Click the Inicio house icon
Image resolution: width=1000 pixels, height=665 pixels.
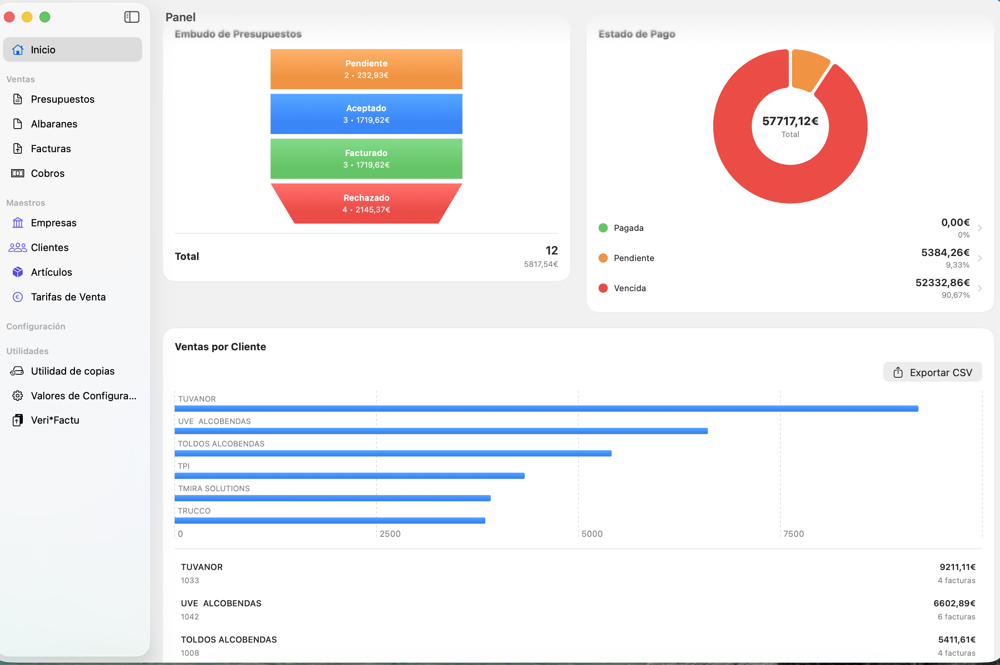18,49
